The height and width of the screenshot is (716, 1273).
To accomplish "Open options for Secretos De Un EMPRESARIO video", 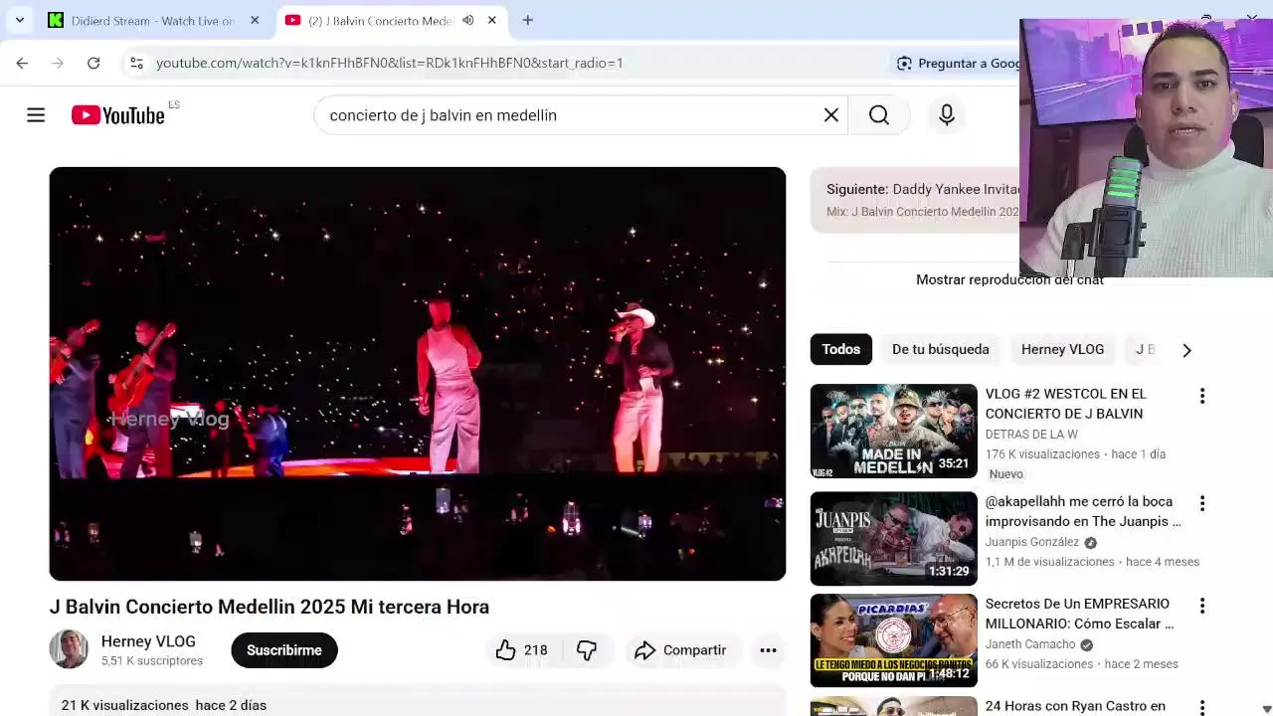I will 1201,606.
